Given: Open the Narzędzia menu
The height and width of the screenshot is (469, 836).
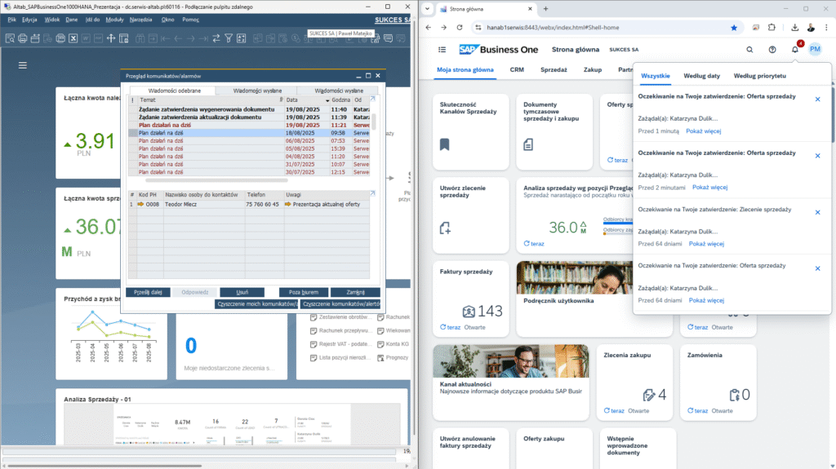Looking at the screenshot, I should [x=140, y=20].
